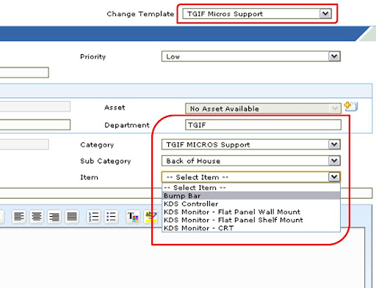Choose Bump Bar from item list

(x=251, y=196)
